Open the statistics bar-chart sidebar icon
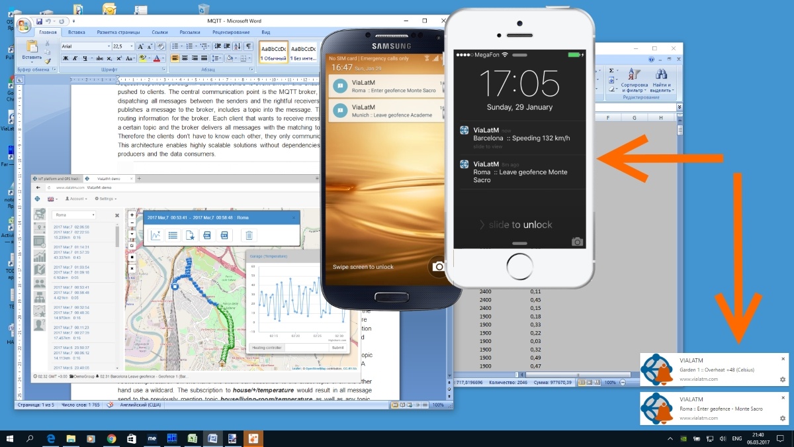794x447 pixels. pyautogui.click(x=39, y=256)
